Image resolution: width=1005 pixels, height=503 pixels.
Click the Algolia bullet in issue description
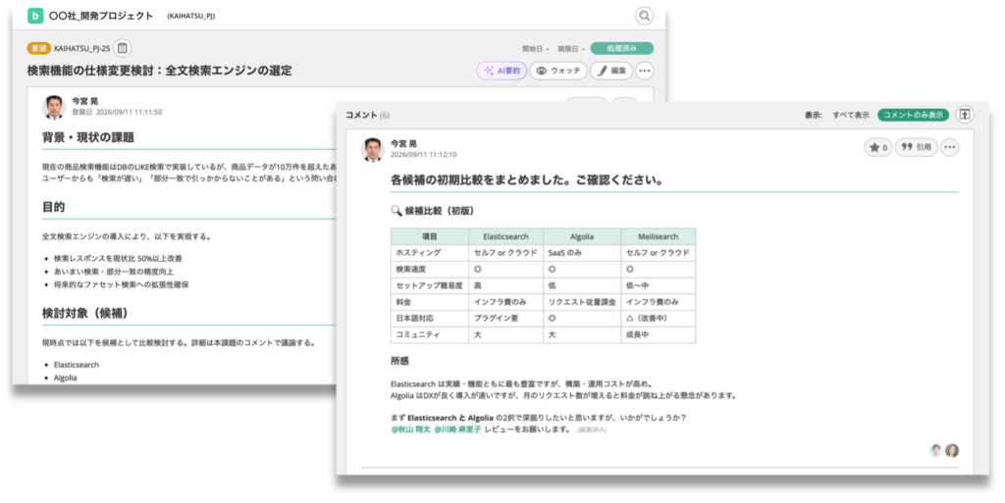coord(66,378)
